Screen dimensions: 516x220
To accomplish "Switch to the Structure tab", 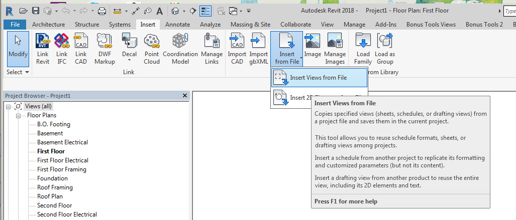I will [87, 24].
